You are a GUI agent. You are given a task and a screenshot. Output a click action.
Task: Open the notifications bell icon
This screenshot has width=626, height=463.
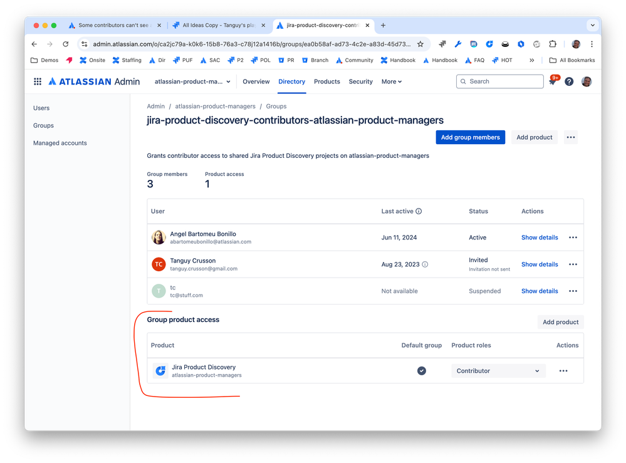pos(553,81)
